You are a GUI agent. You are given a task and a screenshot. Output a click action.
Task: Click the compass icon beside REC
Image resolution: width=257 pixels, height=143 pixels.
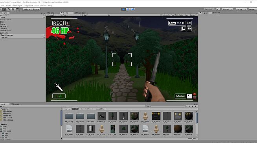[68, 23]
